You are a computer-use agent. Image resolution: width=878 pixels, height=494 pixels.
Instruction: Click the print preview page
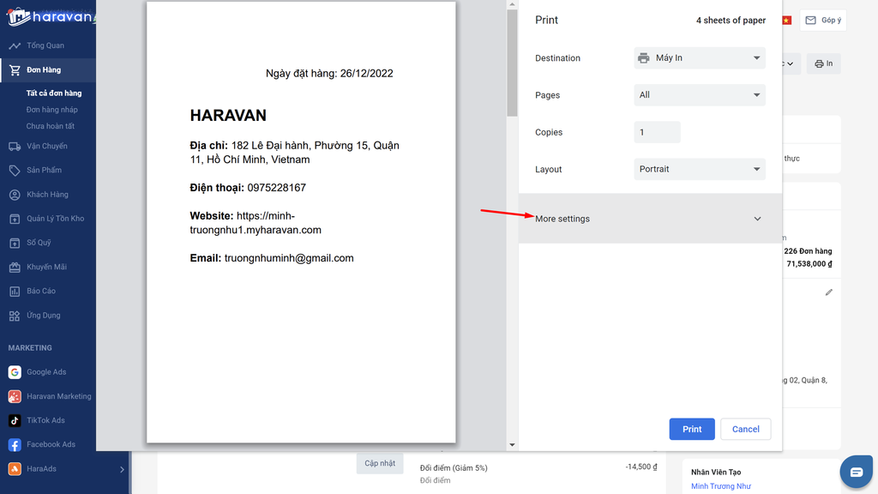301,222
